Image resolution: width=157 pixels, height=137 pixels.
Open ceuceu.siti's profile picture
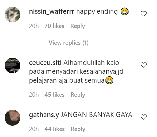pos(12,66)
